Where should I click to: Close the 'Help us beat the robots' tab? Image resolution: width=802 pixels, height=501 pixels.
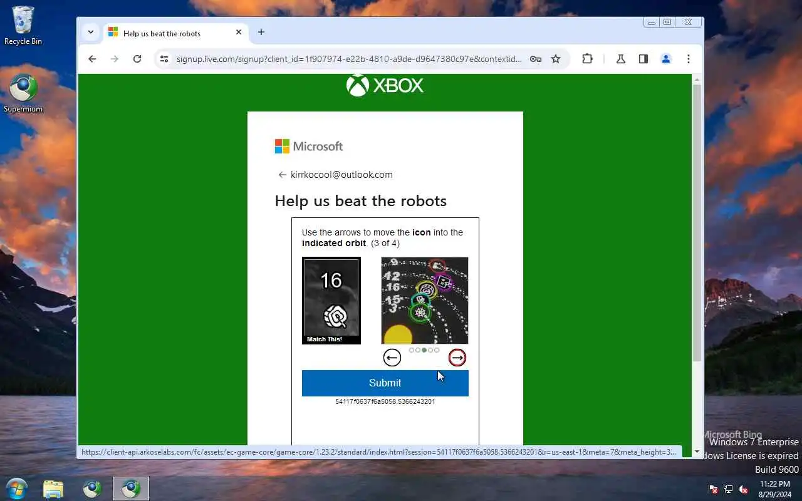pos(239,33)
